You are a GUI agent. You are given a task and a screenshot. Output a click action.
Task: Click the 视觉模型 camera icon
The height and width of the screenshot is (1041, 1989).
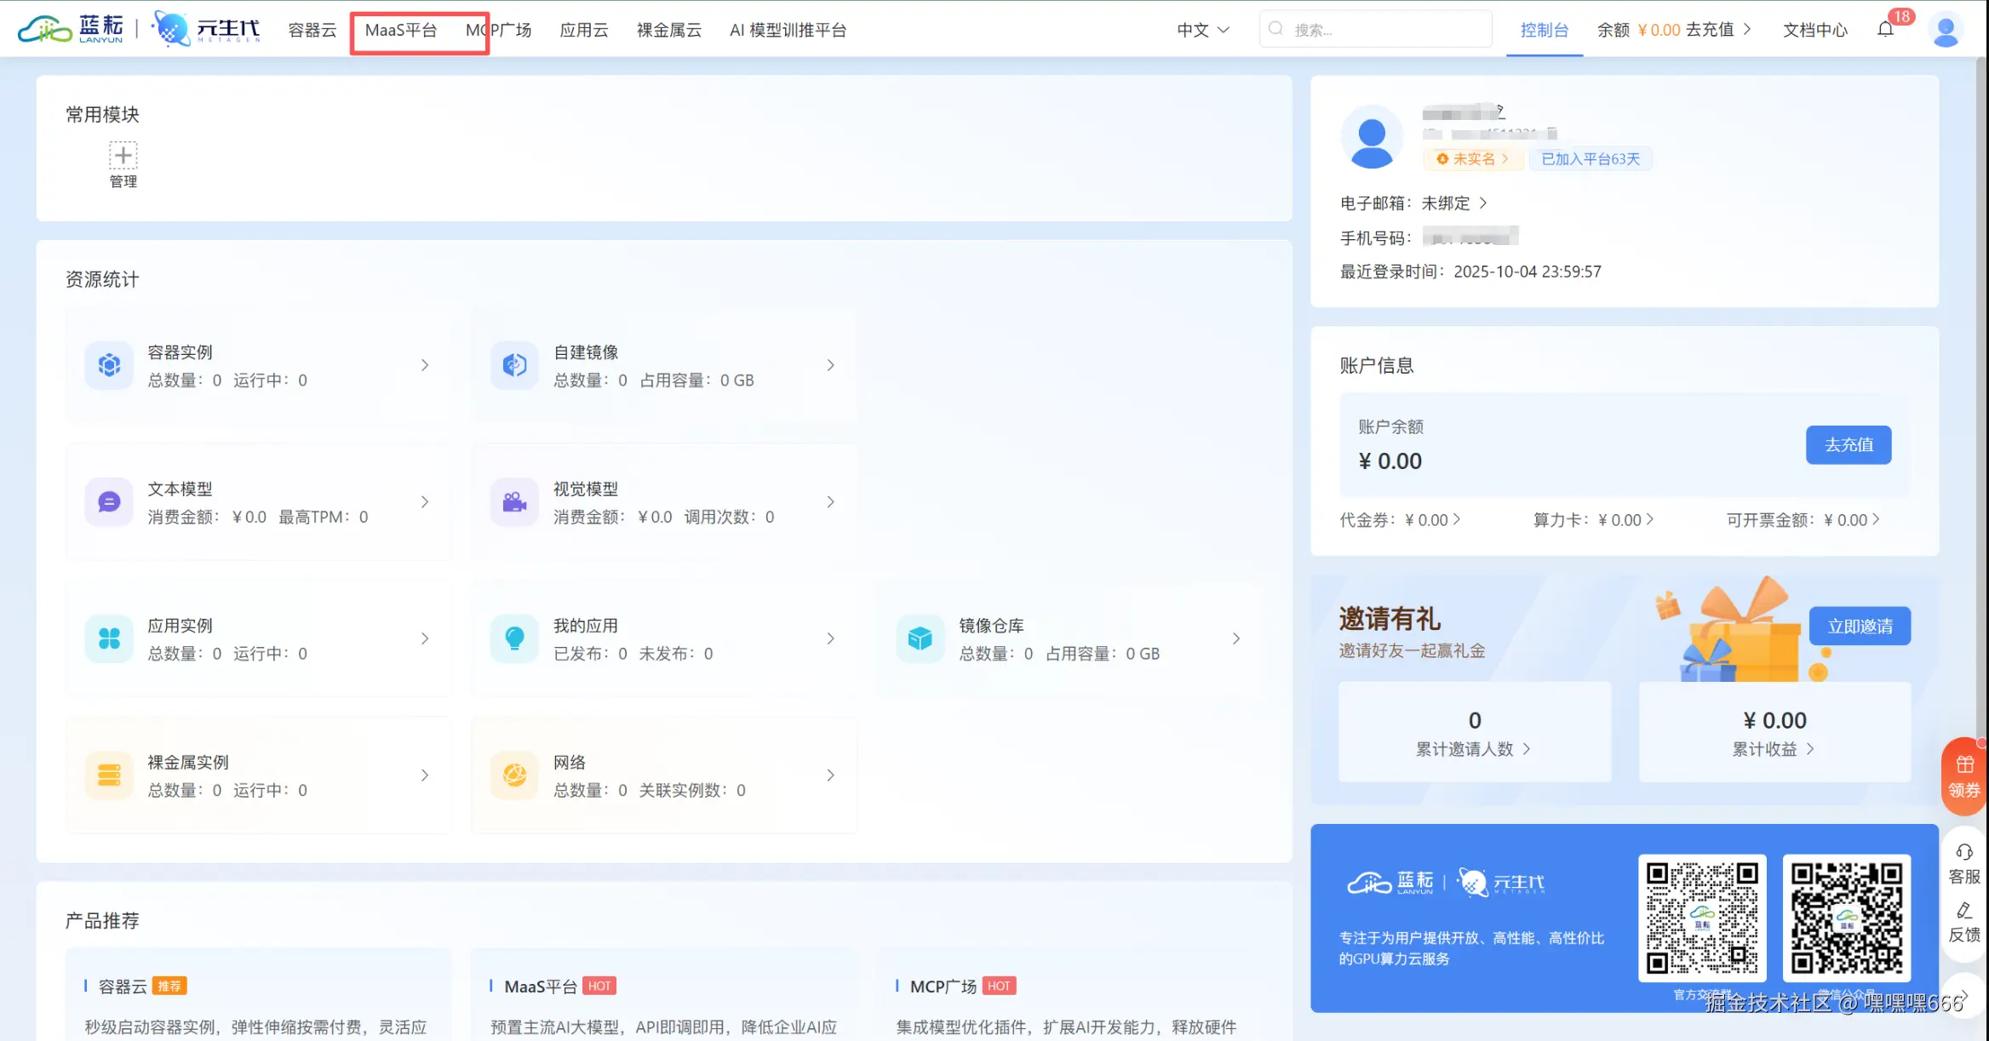[514, 502]
